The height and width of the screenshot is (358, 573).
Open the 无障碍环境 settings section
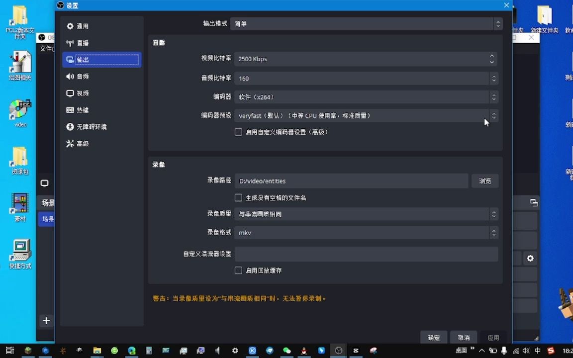click(101, 127)
